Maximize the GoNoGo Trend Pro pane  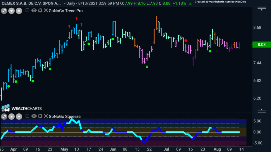click(4, 11)
